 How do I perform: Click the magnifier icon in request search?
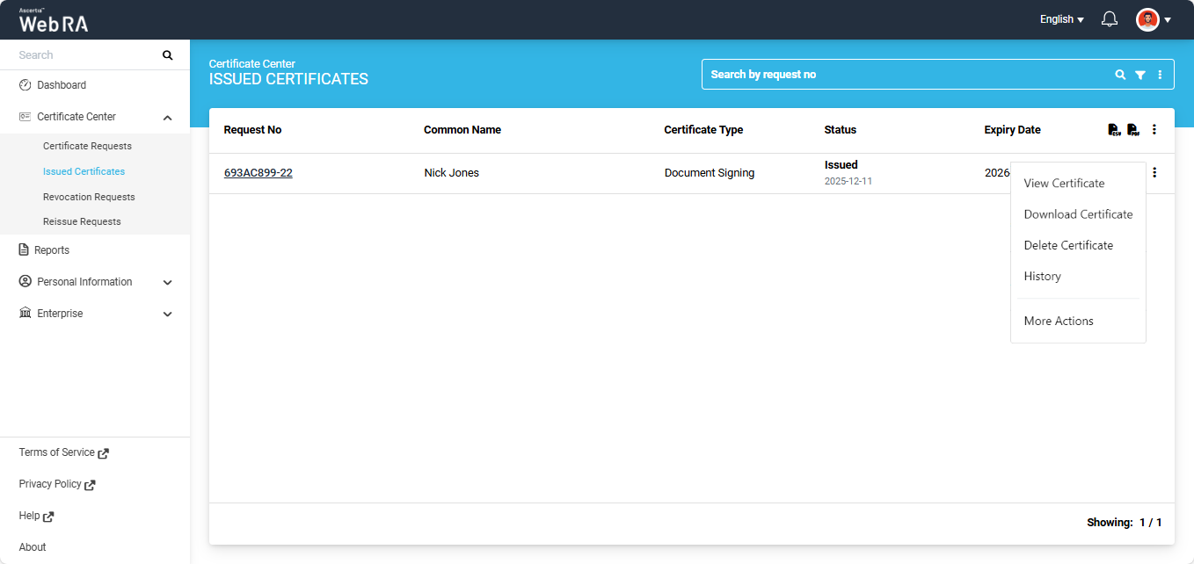tap(1120, 76)
